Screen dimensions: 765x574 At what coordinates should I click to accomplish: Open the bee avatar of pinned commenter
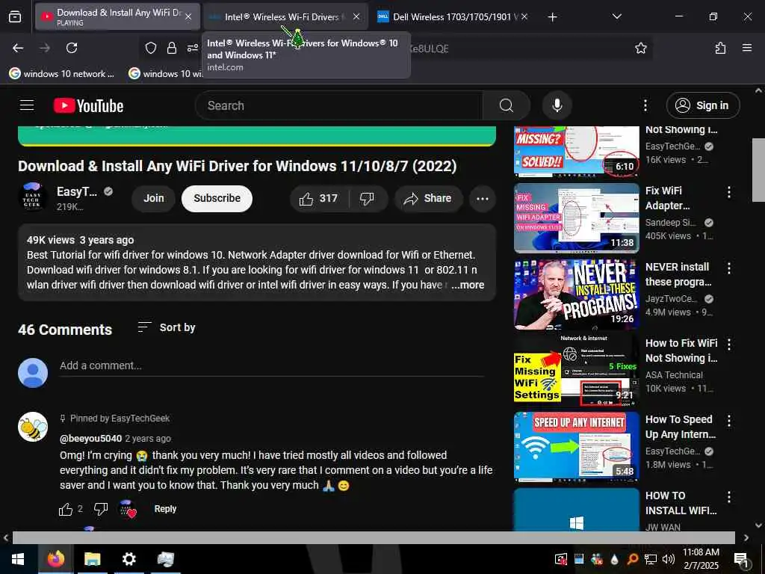[33, 427]
